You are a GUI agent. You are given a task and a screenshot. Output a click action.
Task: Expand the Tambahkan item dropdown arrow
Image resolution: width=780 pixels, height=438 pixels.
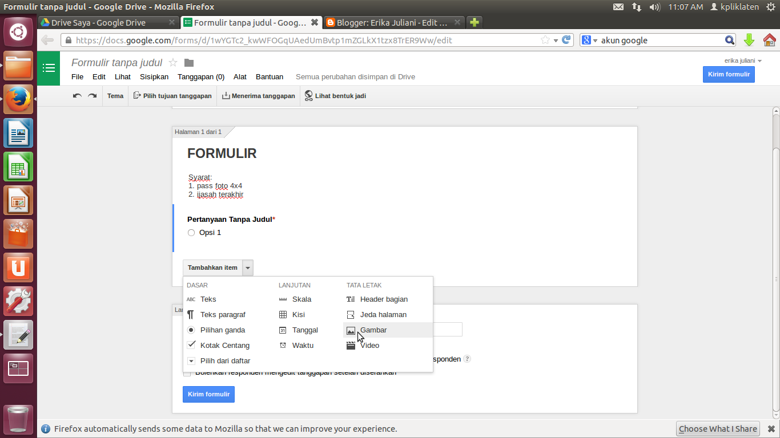[x=247, y=267]
